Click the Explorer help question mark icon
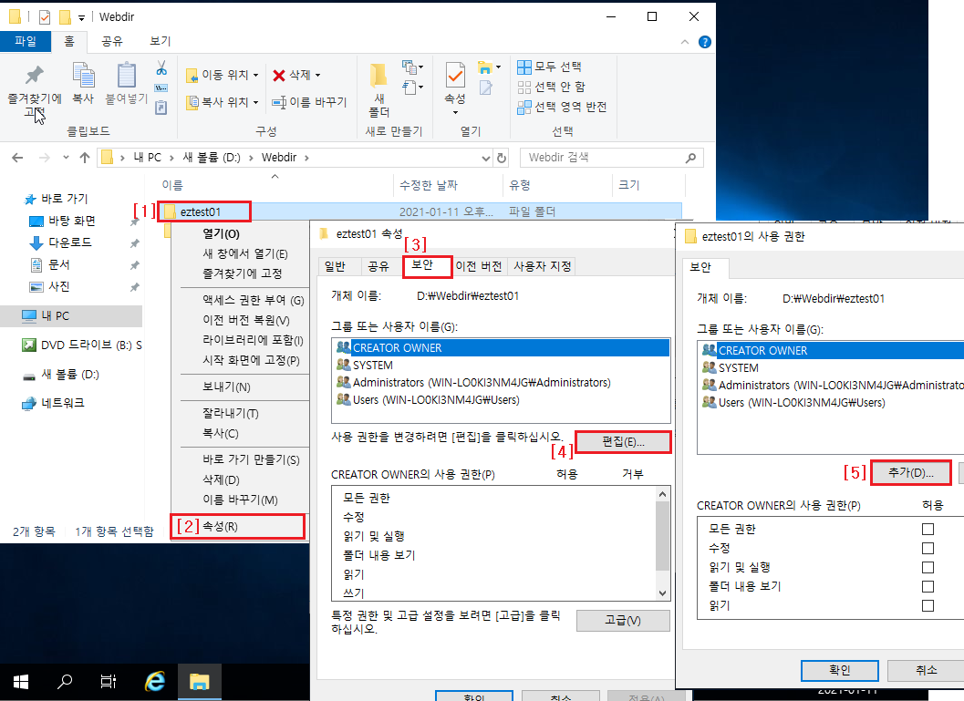The image size is (964, 701). (x=705, y=42)
